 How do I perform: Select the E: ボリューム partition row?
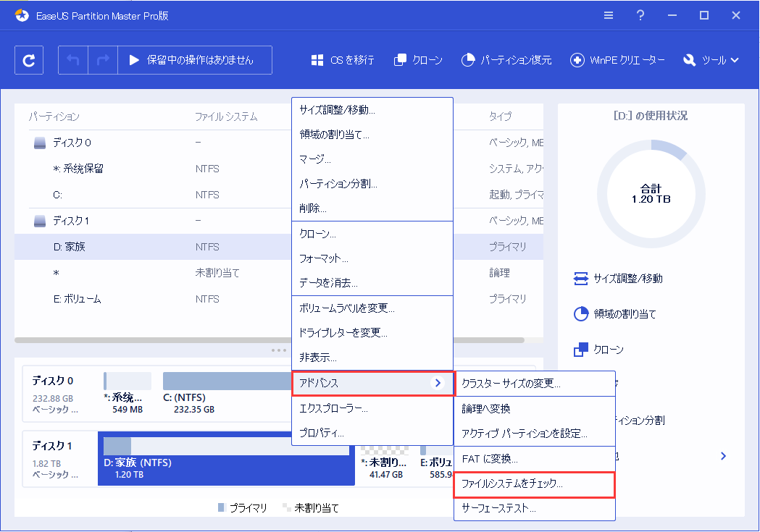click(153, 299)
